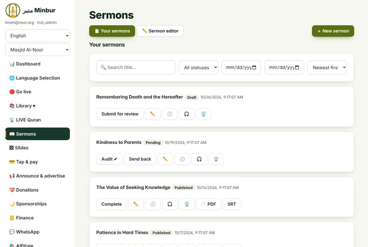Click the Patience in Hard Times title

click(x=122, y=232)
